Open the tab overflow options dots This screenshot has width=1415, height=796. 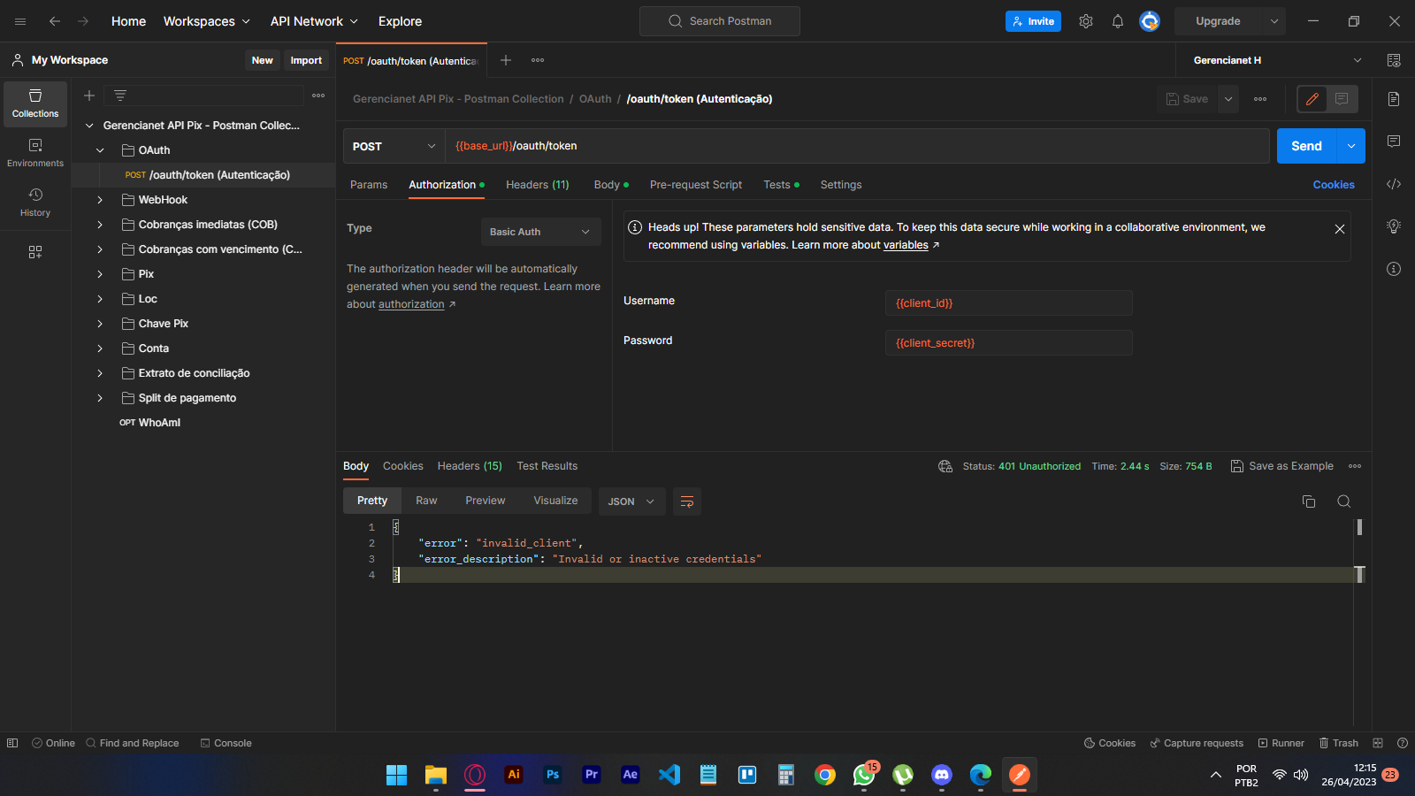point(538,60)
